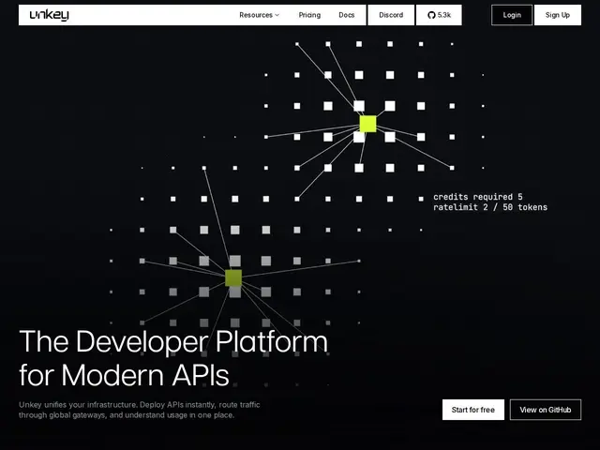Go to Docs in the navigation bar

click(346, 15)
